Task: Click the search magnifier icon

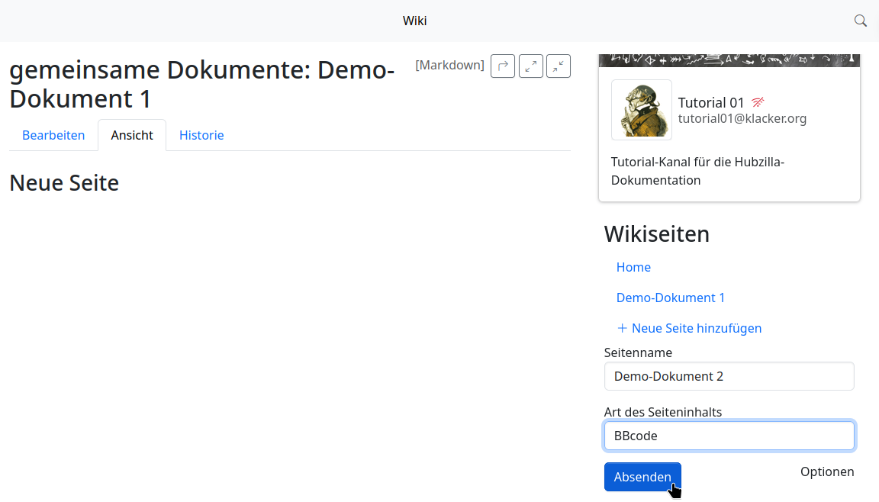Action: click(x=860, y=21)
